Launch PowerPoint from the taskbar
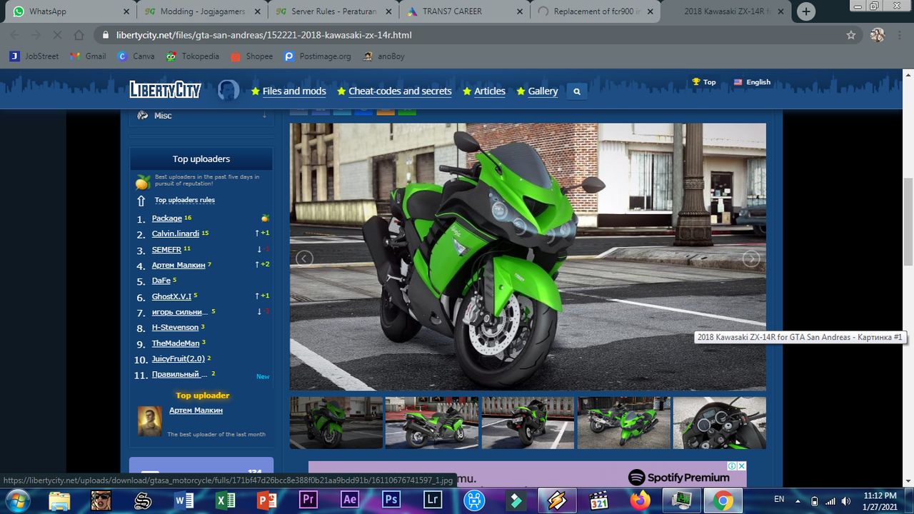This screenshot has width=914, height=514. (x=267, y=500)
